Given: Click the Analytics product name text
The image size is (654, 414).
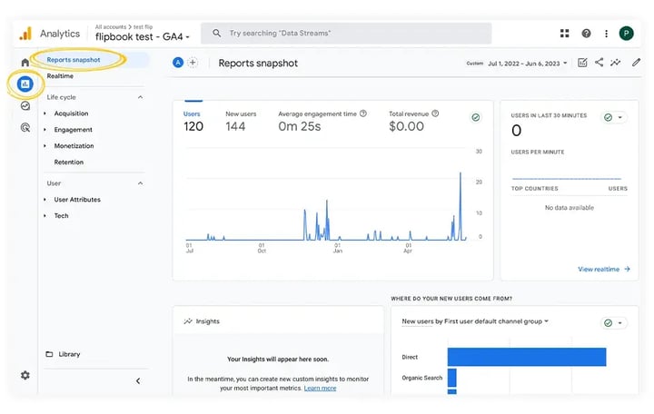Looking at the screenshot, I should point(60,34).
